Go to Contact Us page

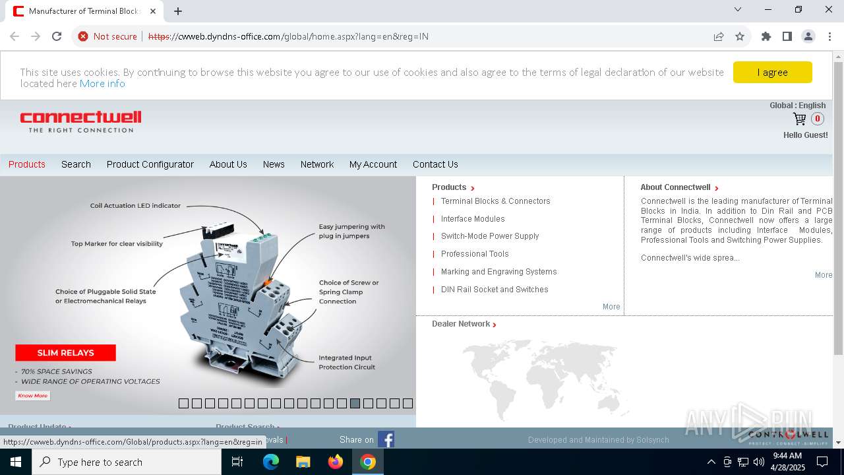point(435,164)
